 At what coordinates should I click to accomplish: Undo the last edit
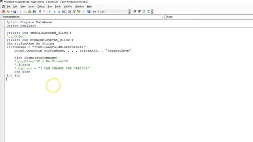click(40, 11)
